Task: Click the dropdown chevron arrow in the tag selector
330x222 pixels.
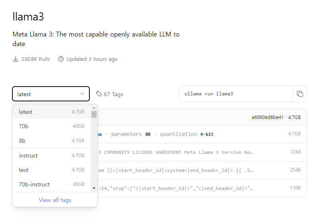Action: (x=82, y=94)
